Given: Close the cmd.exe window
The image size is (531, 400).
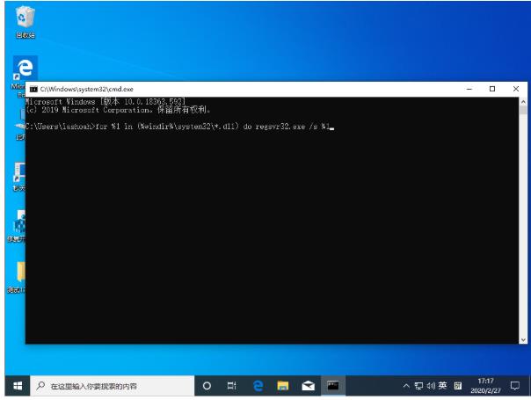Looking at the screenshot, I should [516, 89].
